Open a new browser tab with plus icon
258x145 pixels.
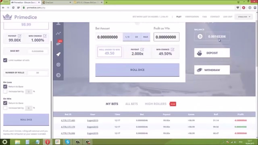106,2
